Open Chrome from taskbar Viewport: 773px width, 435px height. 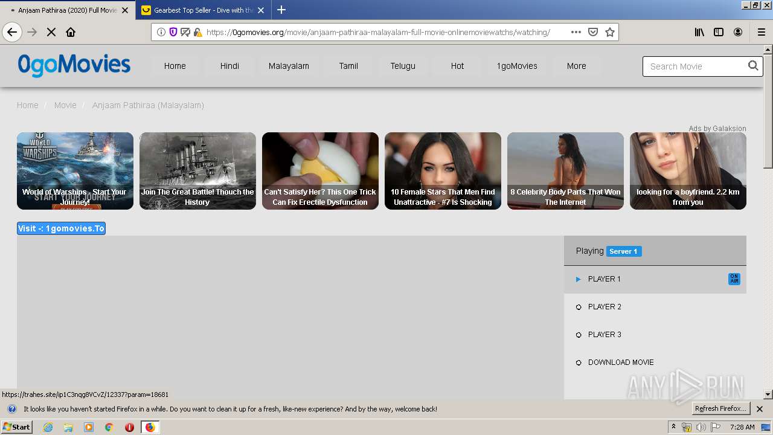click(109, 427)
